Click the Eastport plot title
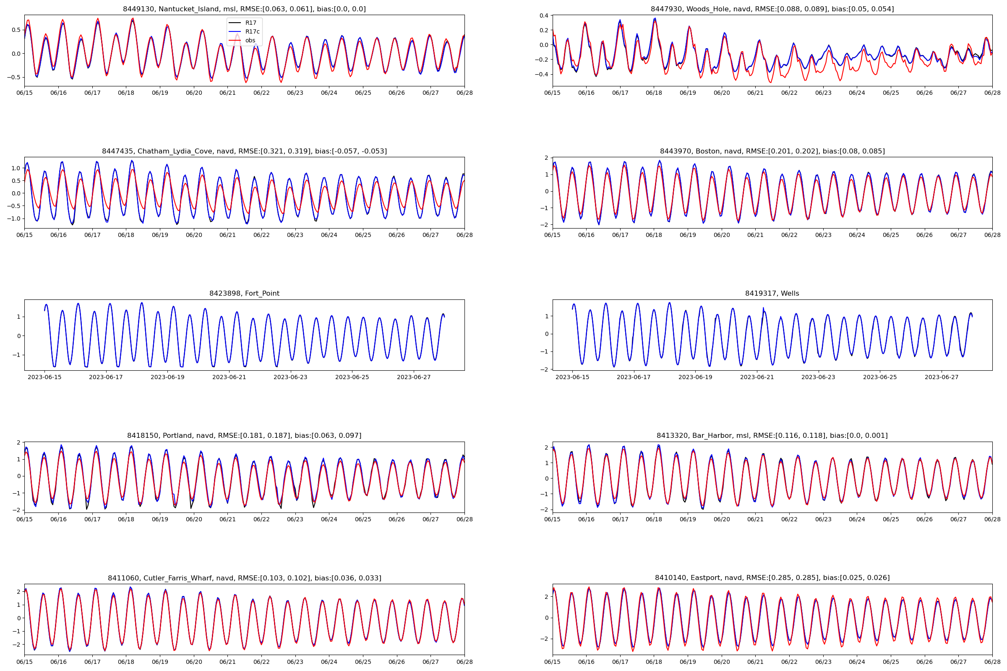1007x671 pixels. pos(772,578)
